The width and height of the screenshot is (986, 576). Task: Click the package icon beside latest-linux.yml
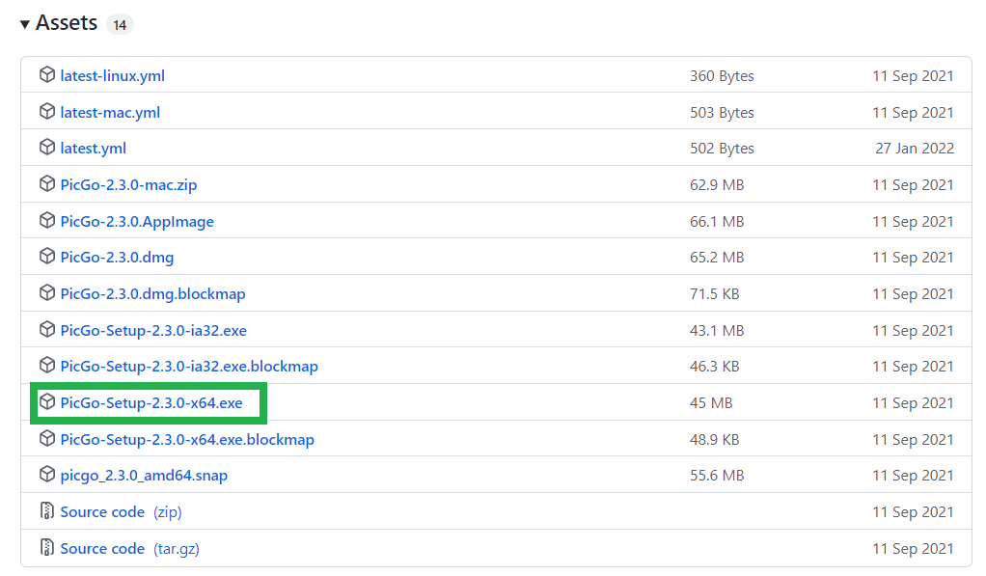click(47, 75)
